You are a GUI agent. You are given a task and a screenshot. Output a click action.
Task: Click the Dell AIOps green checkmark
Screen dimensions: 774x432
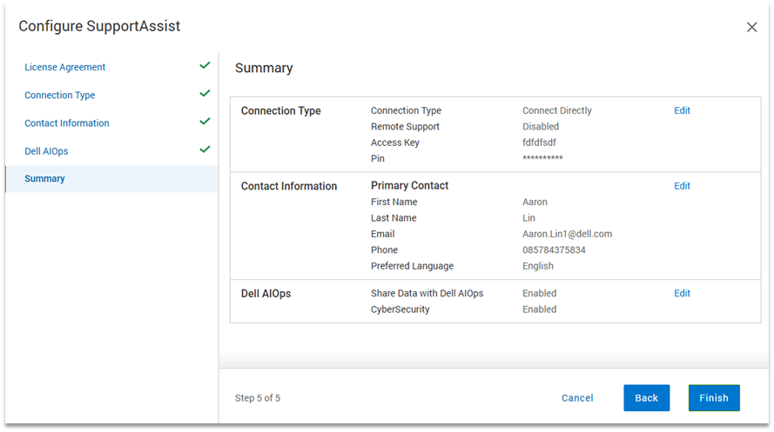click(x=205, y=150)
